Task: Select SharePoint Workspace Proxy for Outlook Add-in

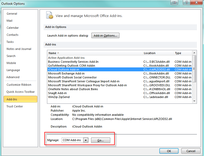Action: coord(120,85)
